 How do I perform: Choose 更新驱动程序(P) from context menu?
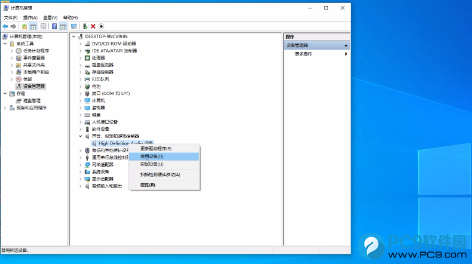coord(164,148)
